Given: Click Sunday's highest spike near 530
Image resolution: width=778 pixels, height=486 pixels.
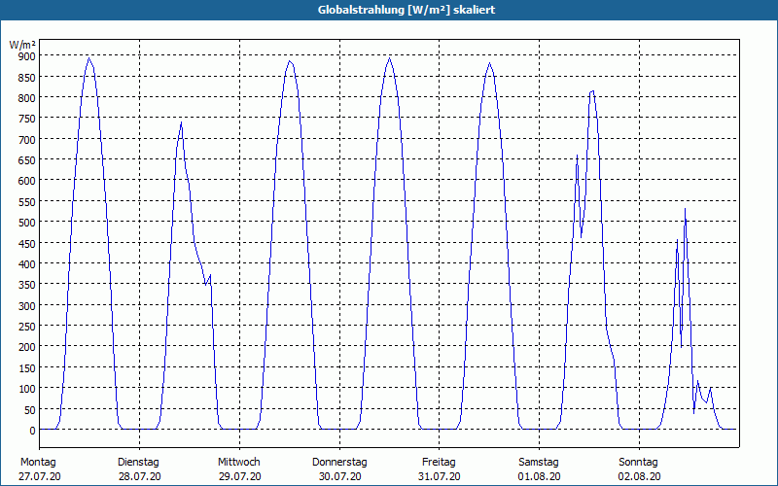Looking at the screenshot, I should click(685, 209).
